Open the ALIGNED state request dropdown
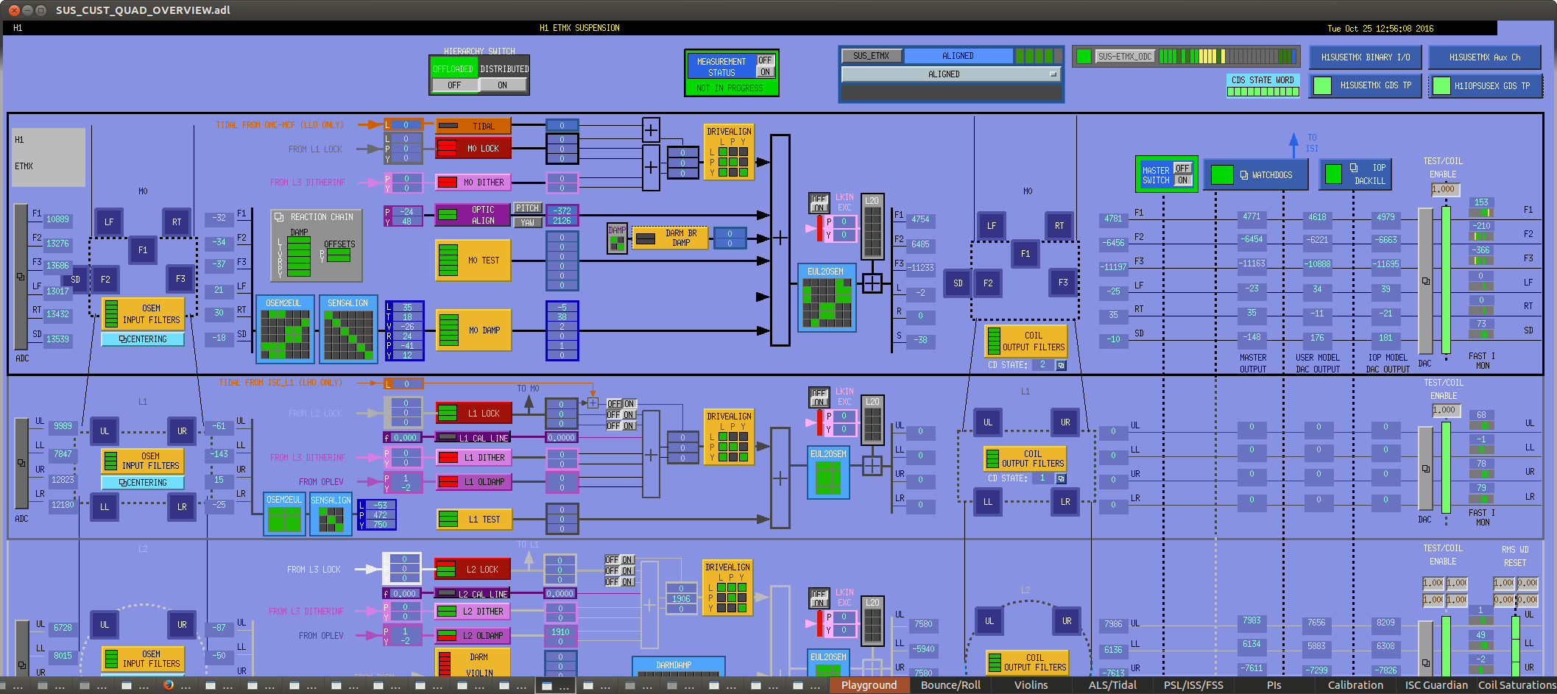 tap(950, 74)
